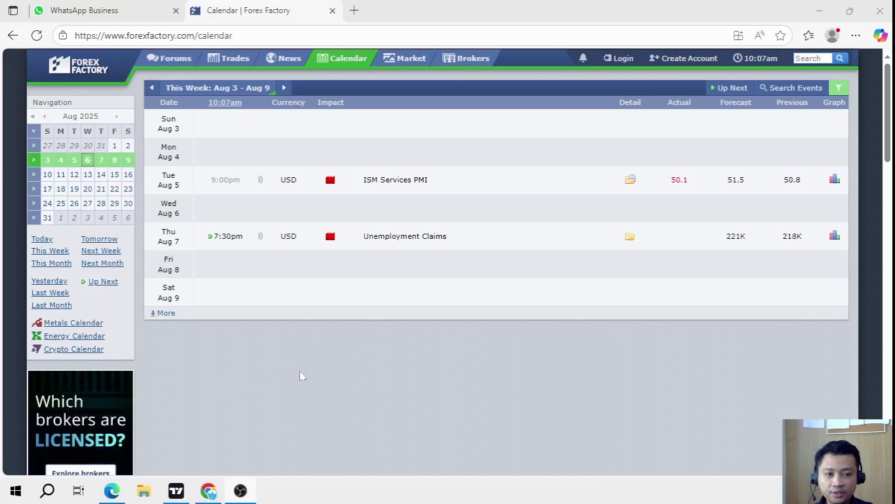Open ISM Services PMI detail folder
The width and height of the screenshot is (895, 504).
[x=630, y=179]
